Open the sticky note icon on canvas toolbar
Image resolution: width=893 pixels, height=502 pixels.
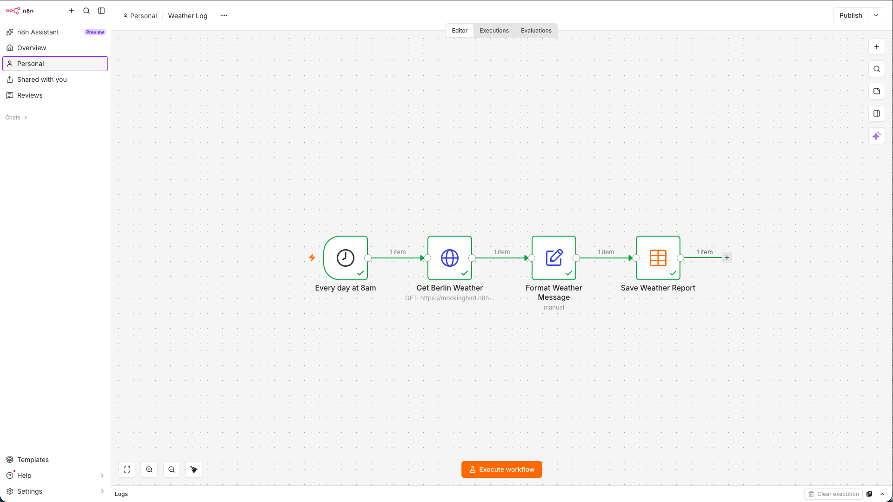(x=877, y=91)
